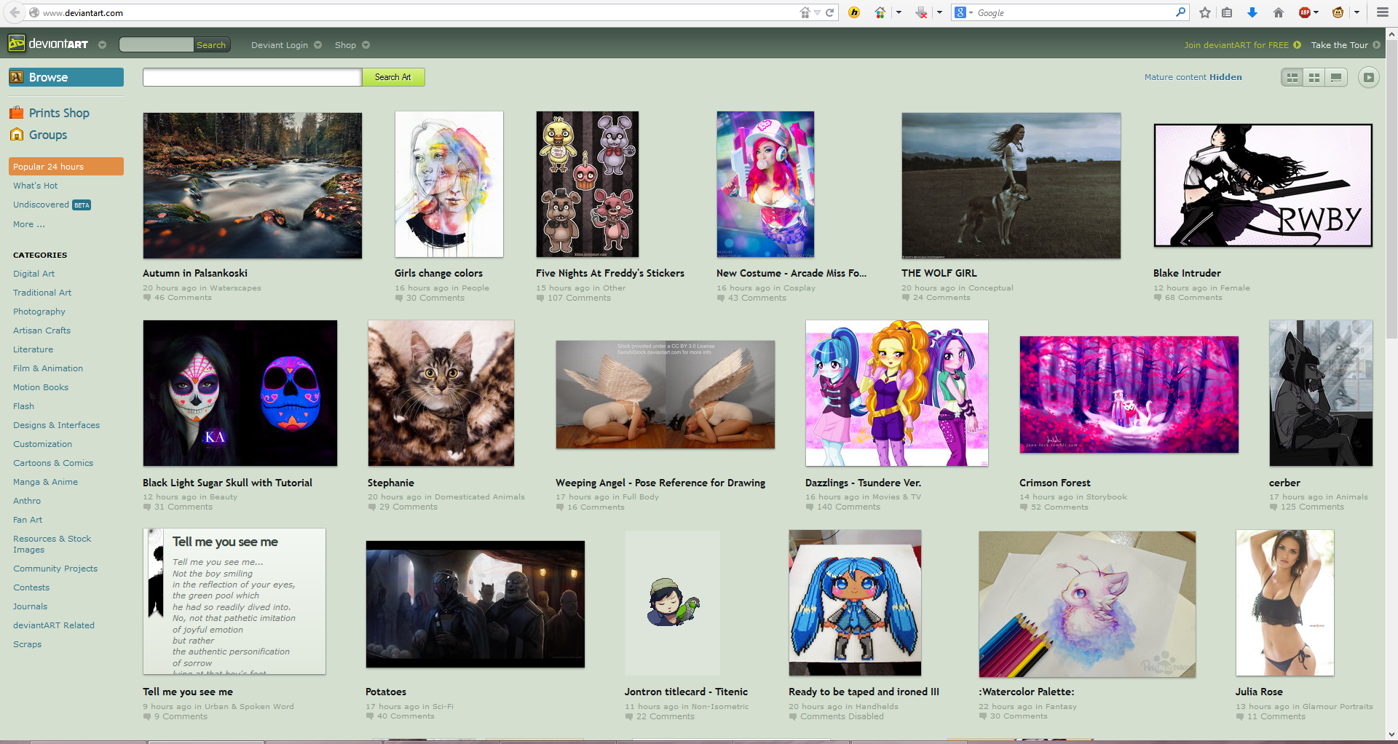Image resolution: width=1398 pixels, height=744 pixels.
Task: Click the Browse button
Action: (66, 77)
